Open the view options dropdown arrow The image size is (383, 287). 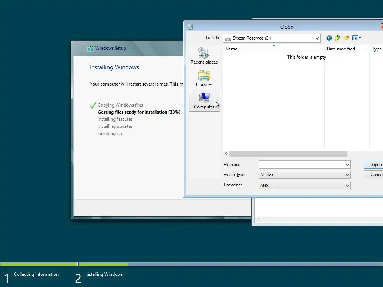coord(360,38)
